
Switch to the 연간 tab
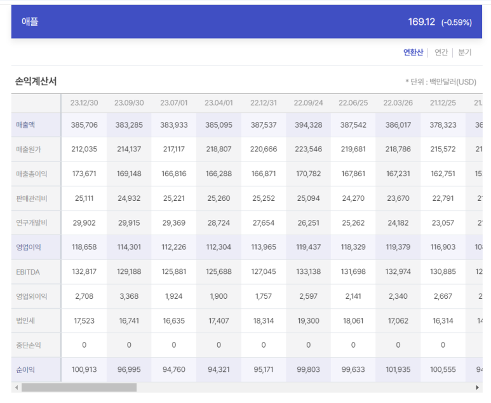tap(441, 52)
